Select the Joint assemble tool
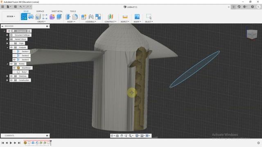Image resolution: width=262 pixels, height=147 pixels. (x=91, y=17)
